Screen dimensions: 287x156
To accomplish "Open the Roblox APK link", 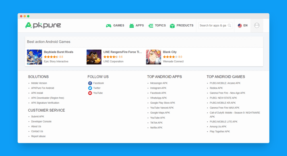I will [x=216, y=88].
